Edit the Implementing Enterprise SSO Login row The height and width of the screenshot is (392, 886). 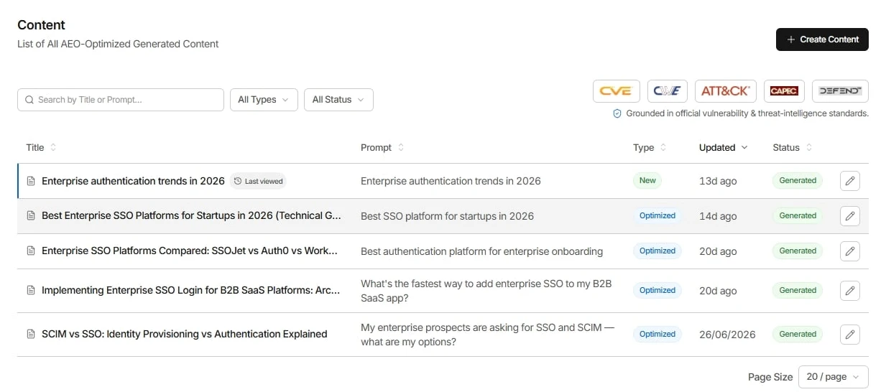850,291
